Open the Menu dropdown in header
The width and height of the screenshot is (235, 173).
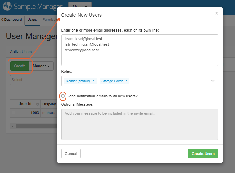pyautogui.click(x=80, y=6)
